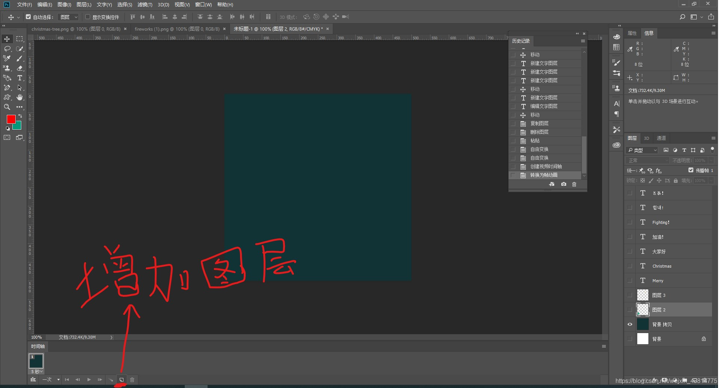Hide the 背景 拷贝 layer
Viewport: 721px width, 388px height.
click(x=630, y=324)
